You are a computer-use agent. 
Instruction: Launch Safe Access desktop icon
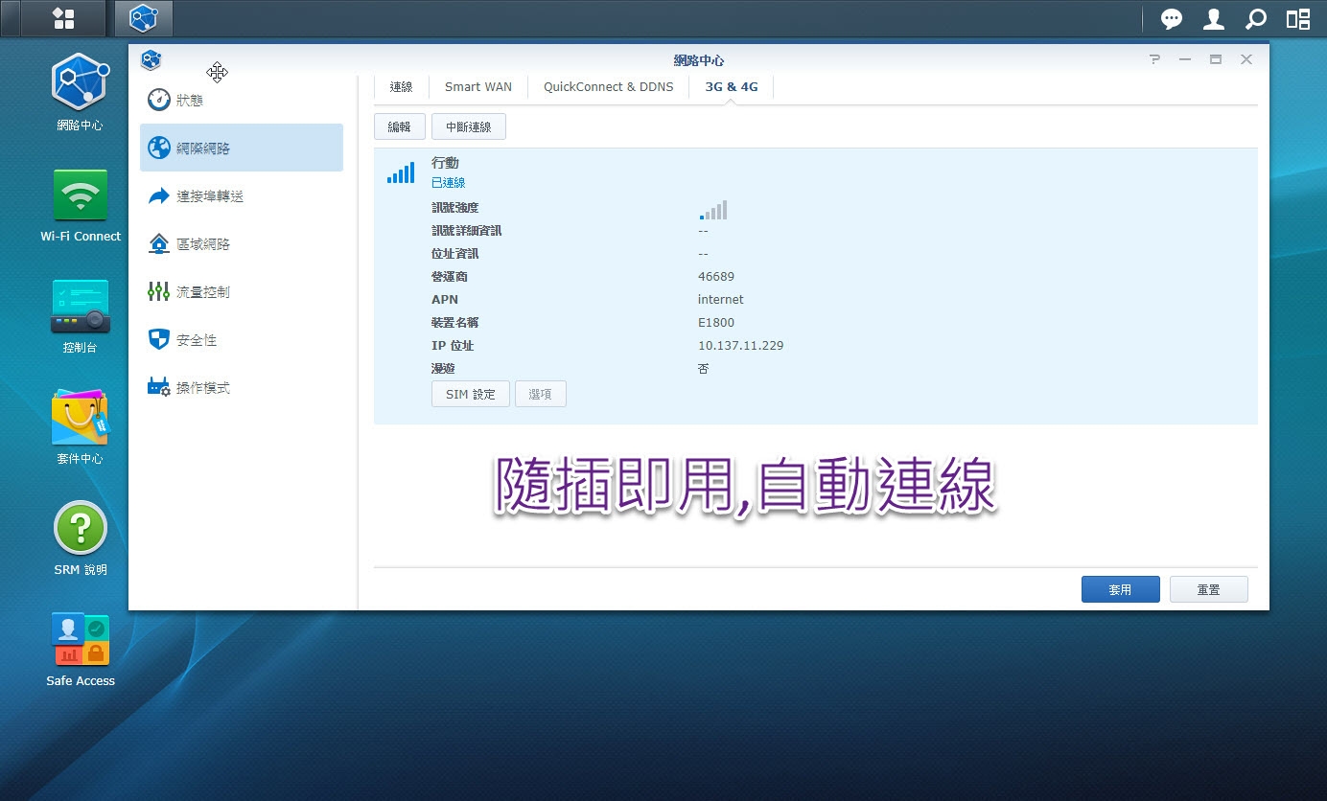point(81,650)
